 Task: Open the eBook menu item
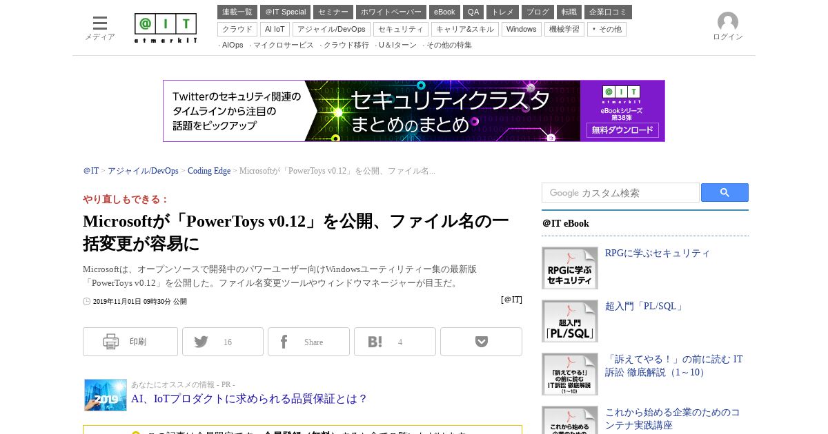coord(444,12)
